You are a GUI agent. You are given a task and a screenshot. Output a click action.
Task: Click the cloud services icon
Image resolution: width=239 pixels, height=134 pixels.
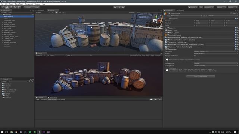(x=201, y=7)
